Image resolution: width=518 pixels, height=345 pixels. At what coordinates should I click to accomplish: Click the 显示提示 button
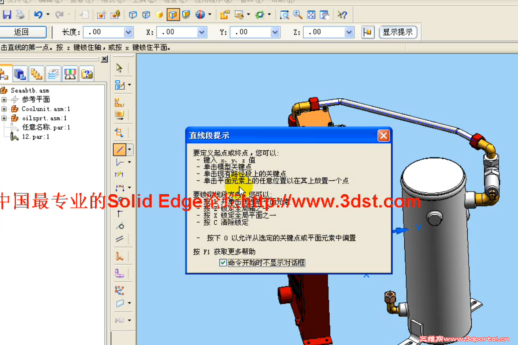[x=398, y=32]
